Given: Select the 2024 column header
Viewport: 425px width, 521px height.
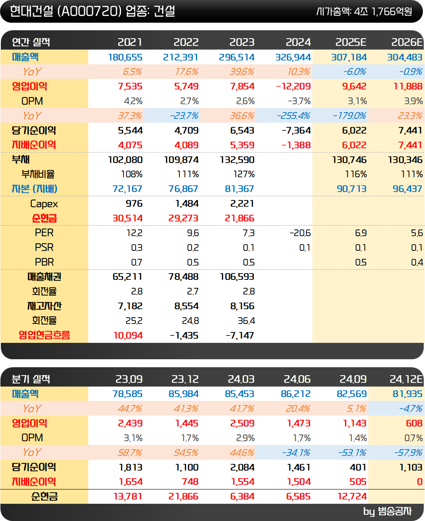Looking at the screenshot, I should [298, 42].
